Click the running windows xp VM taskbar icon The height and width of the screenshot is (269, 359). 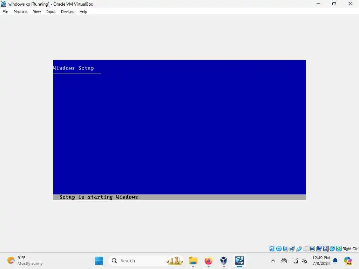[239, 261]
